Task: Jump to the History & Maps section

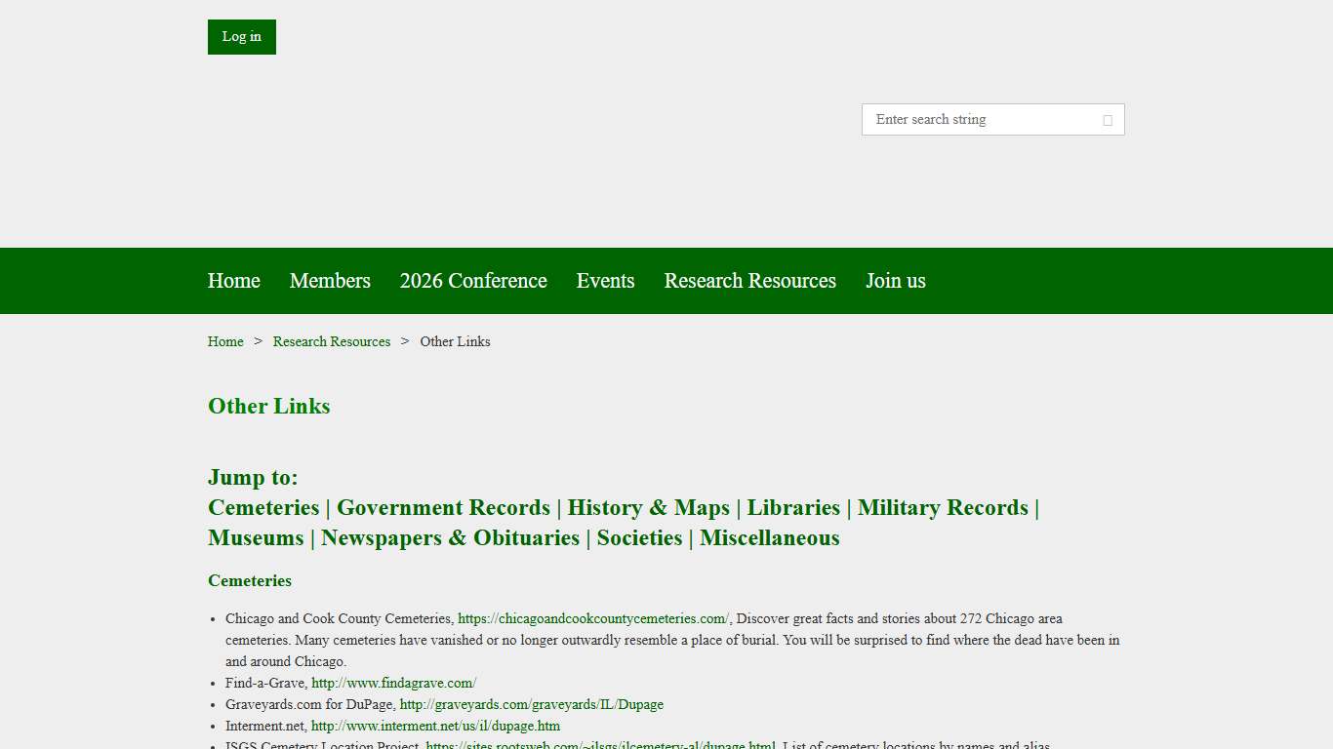Action: pyautogui.click(x=649, y=508)
